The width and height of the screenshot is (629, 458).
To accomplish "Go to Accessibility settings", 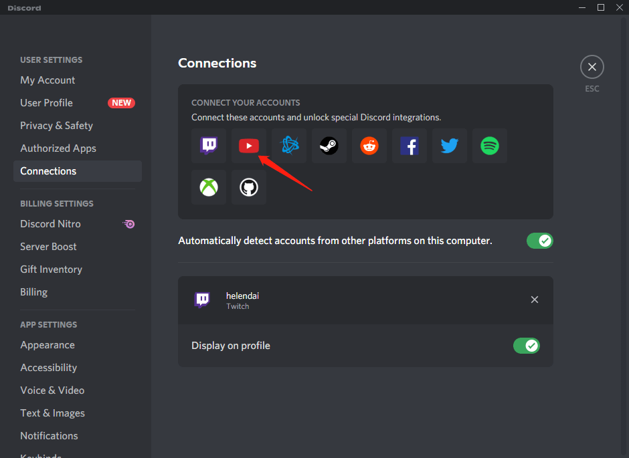I will tap(78, 368).
